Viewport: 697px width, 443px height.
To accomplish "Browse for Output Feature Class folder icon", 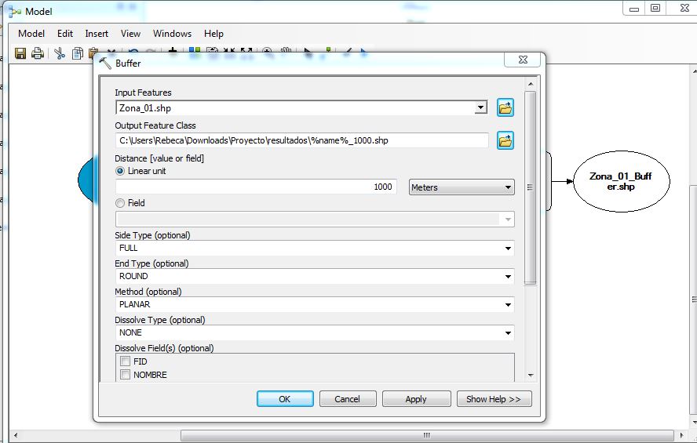I will pyautogui.click(x=505, y=141).
